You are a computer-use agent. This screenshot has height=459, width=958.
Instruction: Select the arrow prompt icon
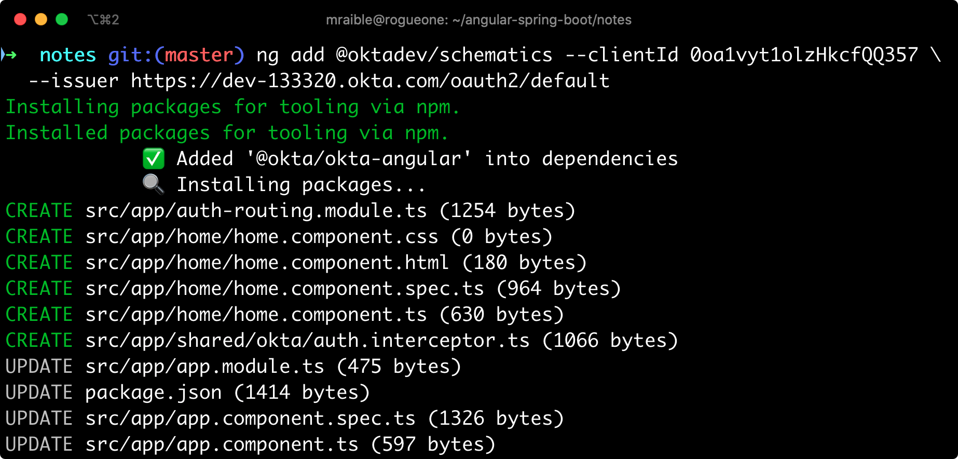(11, 55)
